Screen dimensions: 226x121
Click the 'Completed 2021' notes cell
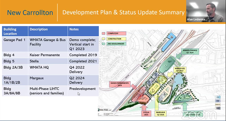point(83,61)
